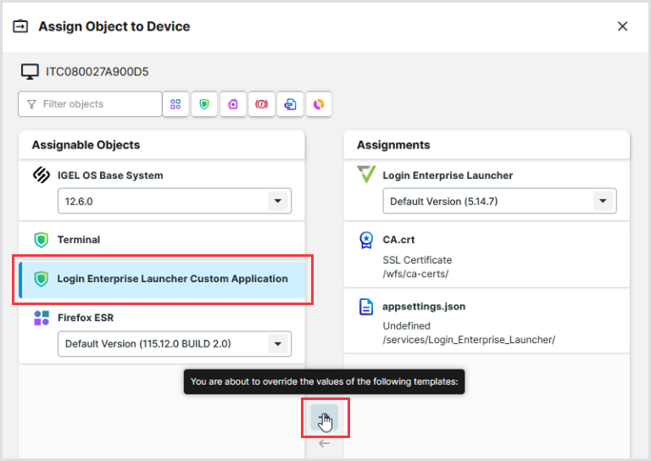Click the apps grid filter icon
This screenshot has height=461, width=651.
[175, 104]
